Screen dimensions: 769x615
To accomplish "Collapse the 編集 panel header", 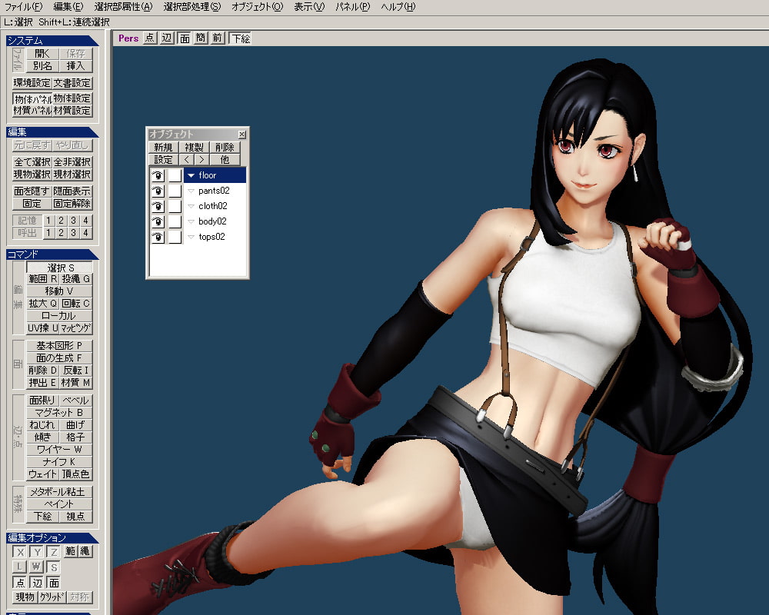I will [52, 132].
